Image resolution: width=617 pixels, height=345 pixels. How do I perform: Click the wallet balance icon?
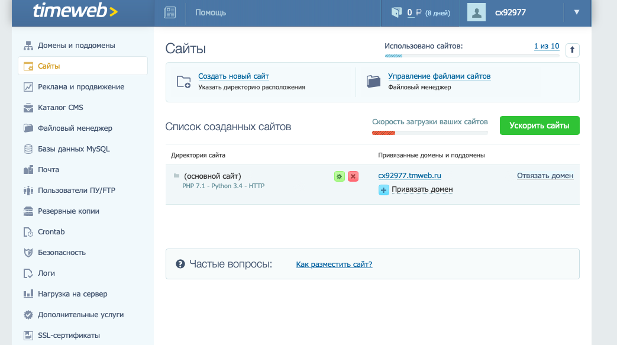click(396, 12)
